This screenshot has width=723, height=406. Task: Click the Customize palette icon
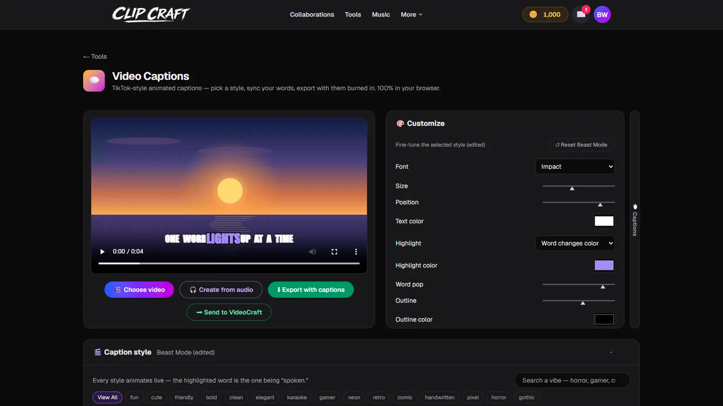click(400, 124)
